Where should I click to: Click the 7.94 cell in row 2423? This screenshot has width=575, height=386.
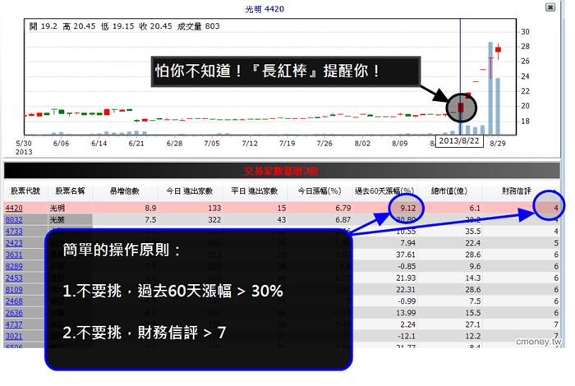click(408, 243)
